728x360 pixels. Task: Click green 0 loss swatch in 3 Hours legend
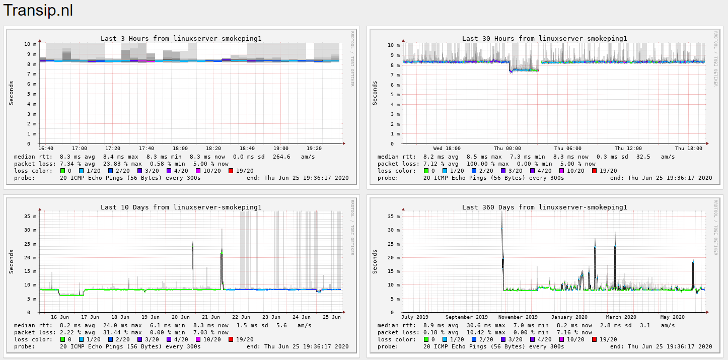click(62, 171)
